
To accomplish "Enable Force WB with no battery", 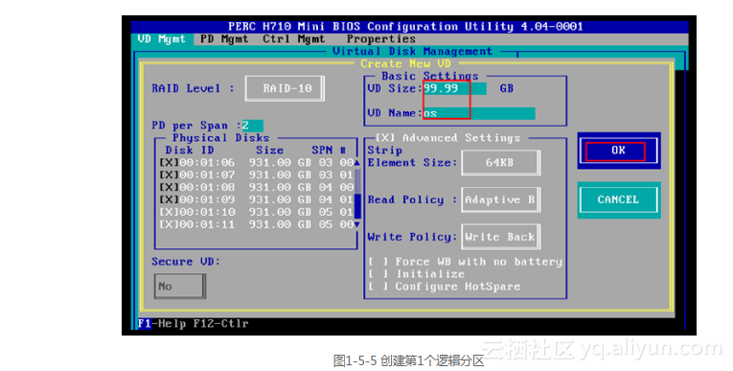I will point(378,262).
